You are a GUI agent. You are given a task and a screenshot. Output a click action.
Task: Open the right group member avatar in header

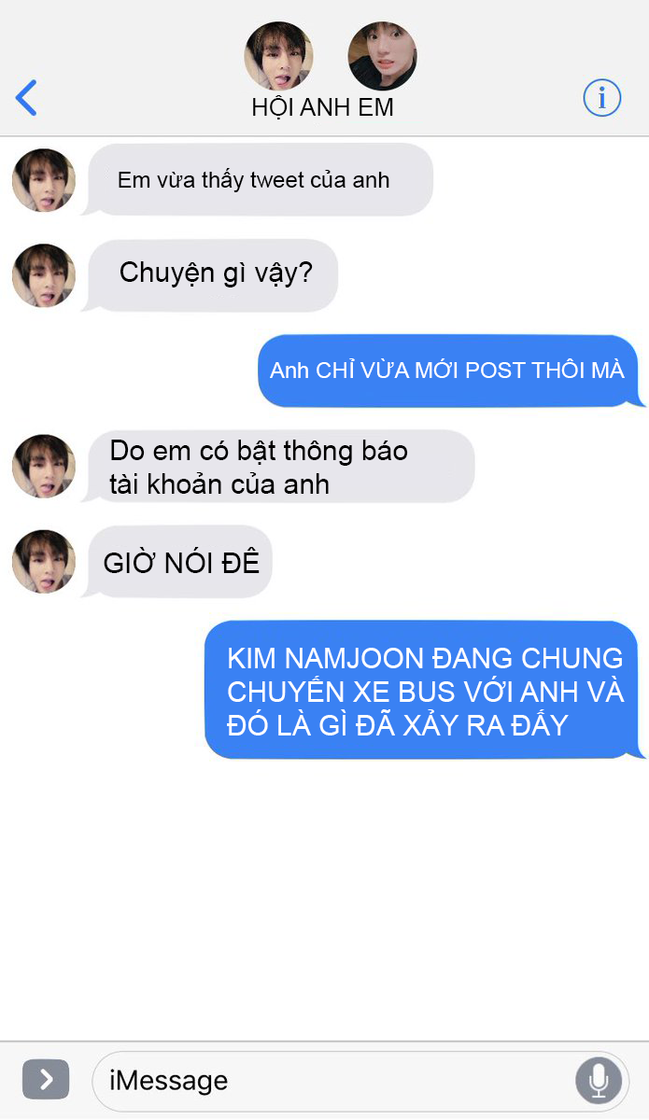pos(382,56)
